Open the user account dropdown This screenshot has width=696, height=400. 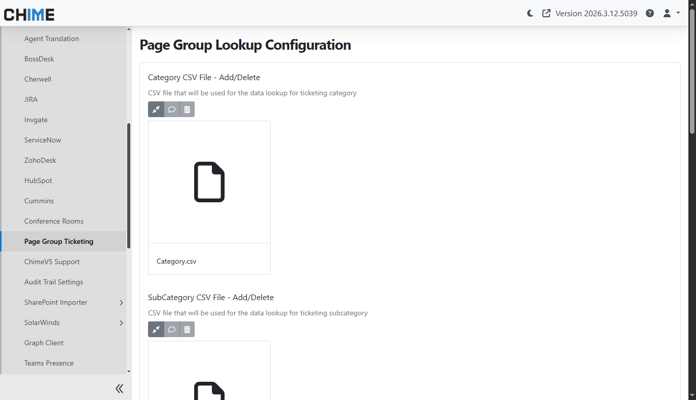pyautogui.click(x=671, y=14)
